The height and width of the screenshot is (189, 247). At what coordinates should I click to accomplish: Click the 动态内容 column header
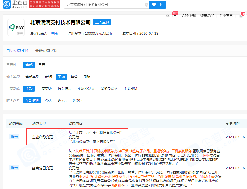point(75,123)
